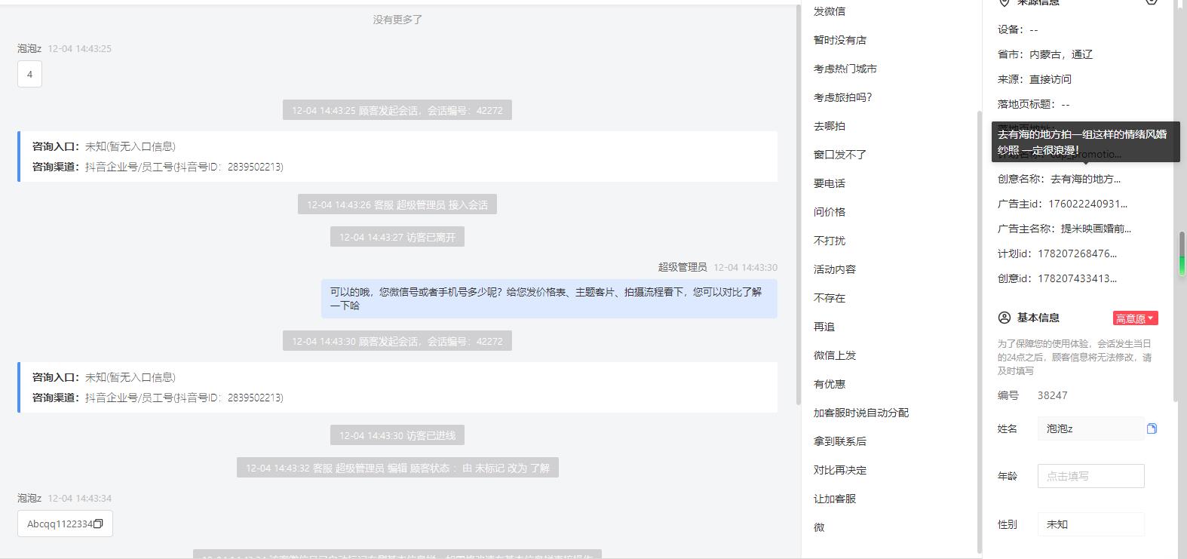Select quick reply 窗口发不了

(840, 155)
